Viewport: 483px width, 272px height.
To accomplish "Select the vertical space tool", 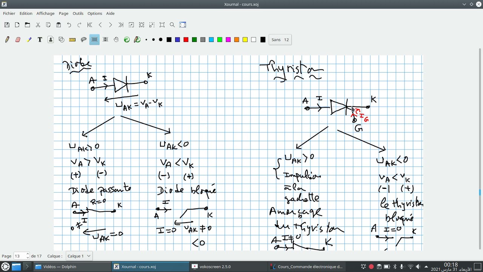I will point(105,40).
